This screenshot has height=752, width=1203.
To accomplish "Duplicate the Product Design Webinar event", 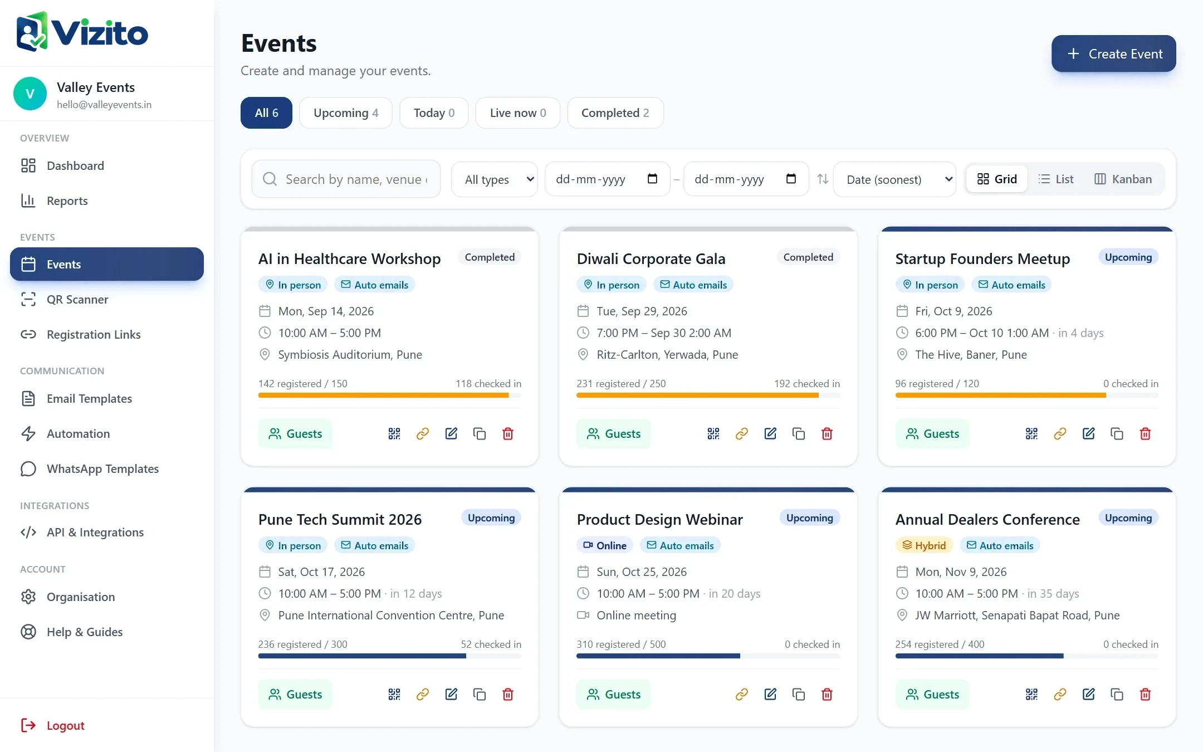I will 799,694.
